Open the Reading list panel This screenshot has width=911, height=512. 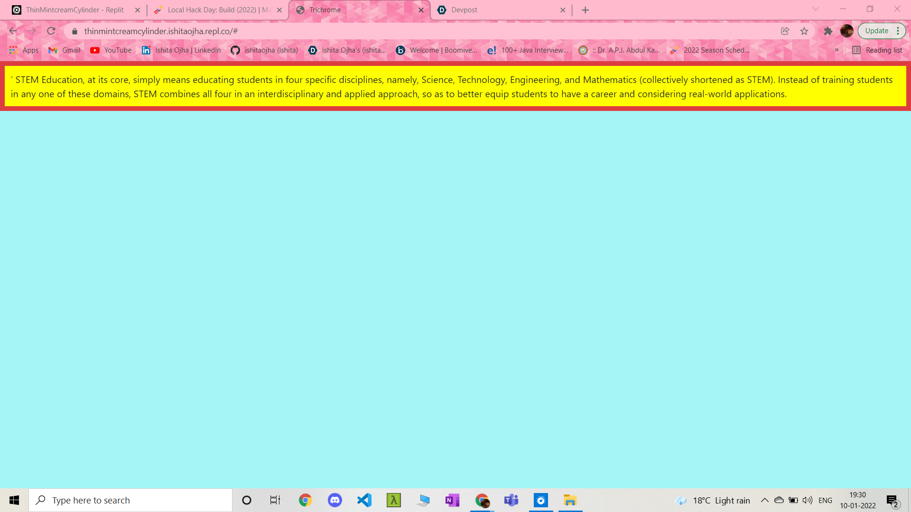point(877,50)
